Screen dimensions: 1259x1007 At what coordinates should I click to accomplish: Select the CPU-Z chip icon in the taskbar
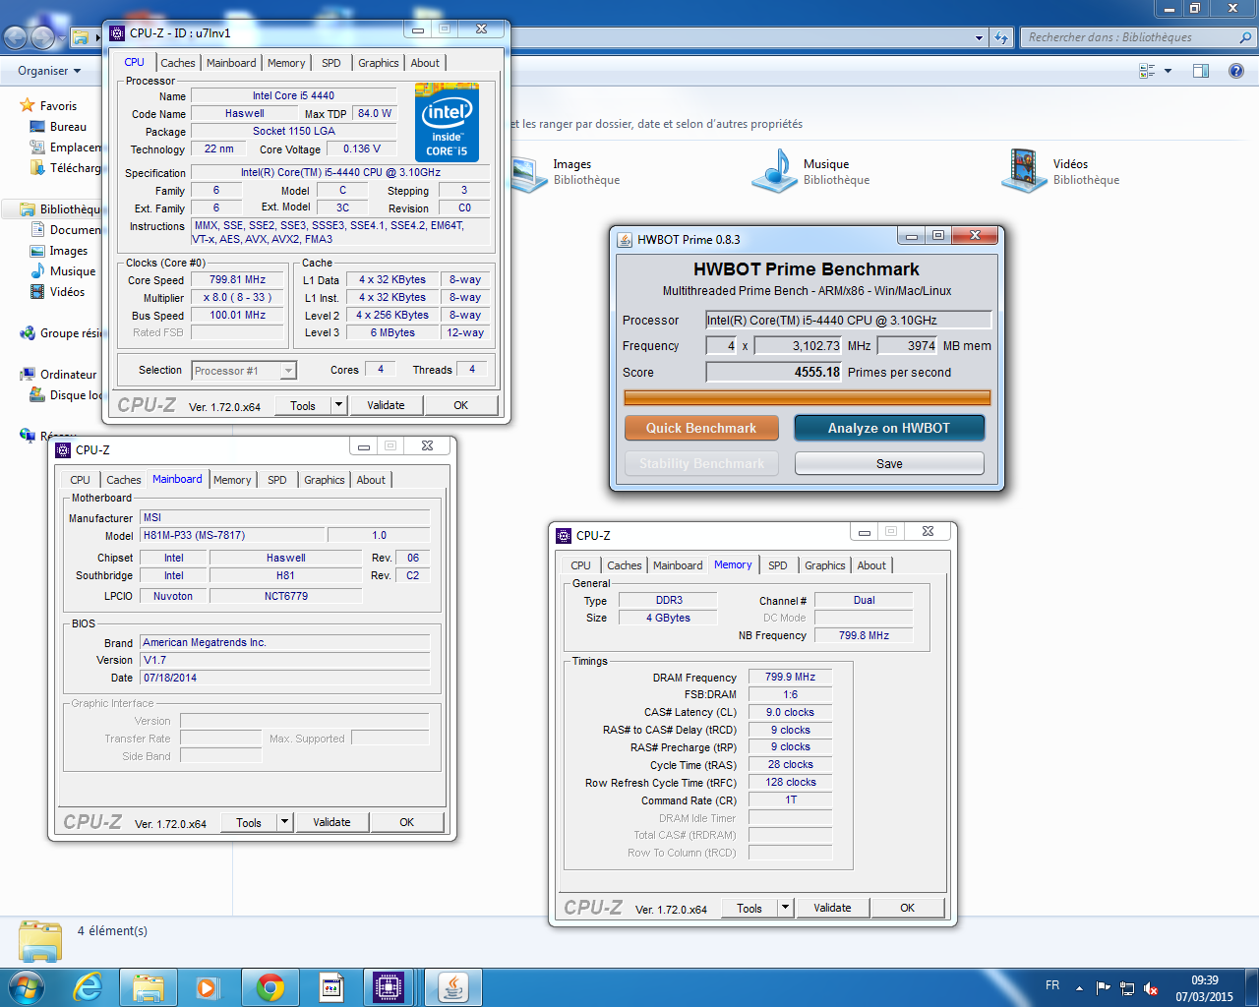(x=389, y=986)
